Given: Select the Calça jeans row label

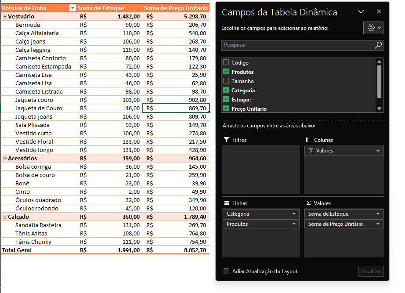Looking at the screenshot, I should click(x=30, y=42).
